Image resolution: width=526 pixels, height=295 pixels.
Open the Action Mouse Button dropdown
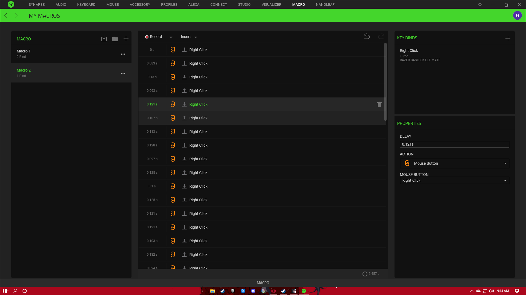click(454, 163)
